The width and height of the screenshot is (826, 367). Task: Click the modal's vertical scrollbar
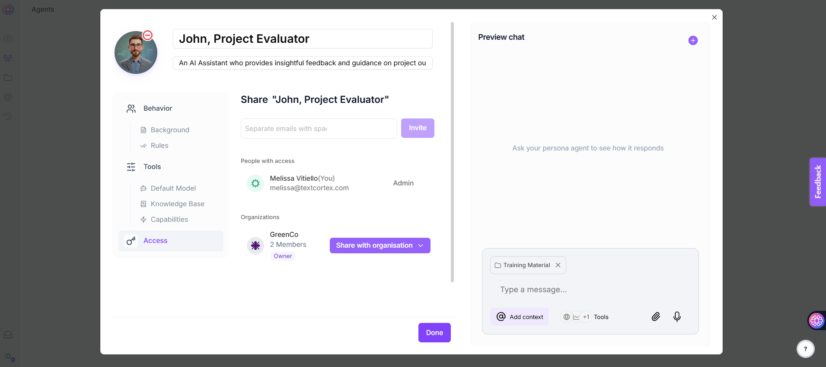[x=452, y=151]
